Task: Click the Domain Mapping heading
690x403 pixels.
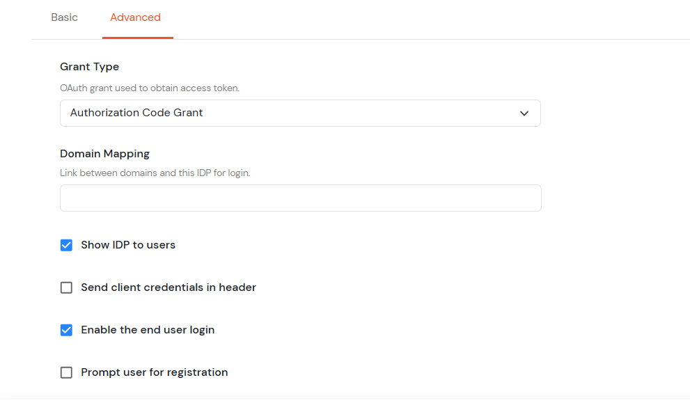Action: pyautogui.click(x=104, y=153)
